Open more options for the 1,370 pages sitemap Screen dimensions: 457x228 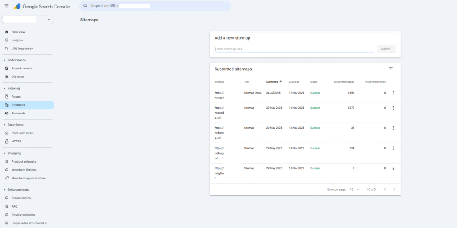click(x=393, y=108)
